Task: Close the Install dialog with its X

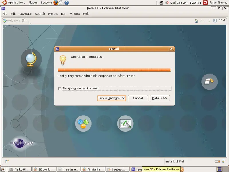Action: point(171,49)
